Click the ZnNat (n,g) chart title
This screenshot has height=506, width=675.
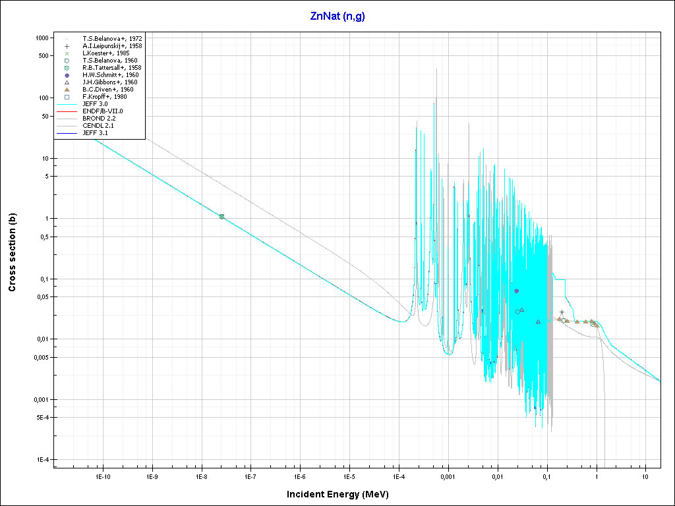(x=337, y=16)
